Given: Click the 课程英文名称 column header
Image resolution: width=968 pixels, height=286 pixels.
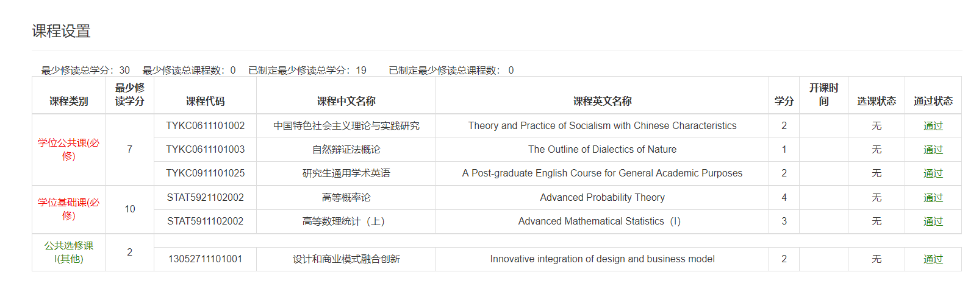Looking at the screenshot, I should point(602,101).
